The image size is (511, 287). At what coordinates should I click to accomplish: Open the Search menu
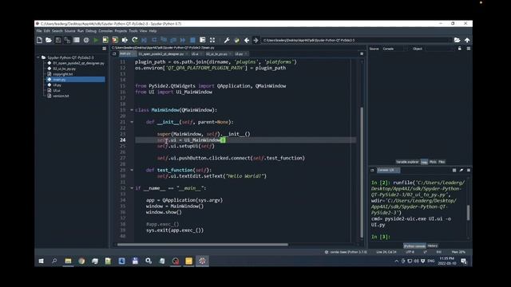pyautogui.click(x=57, y=31)
